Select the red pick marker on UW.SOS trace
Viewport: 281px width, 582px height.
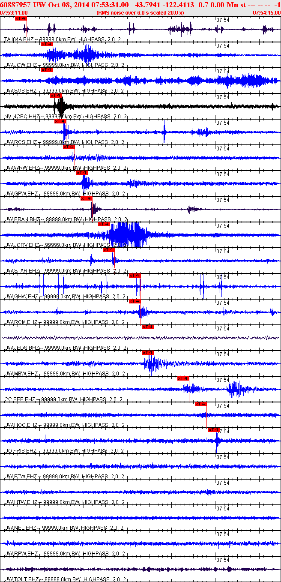click(47, 70)
